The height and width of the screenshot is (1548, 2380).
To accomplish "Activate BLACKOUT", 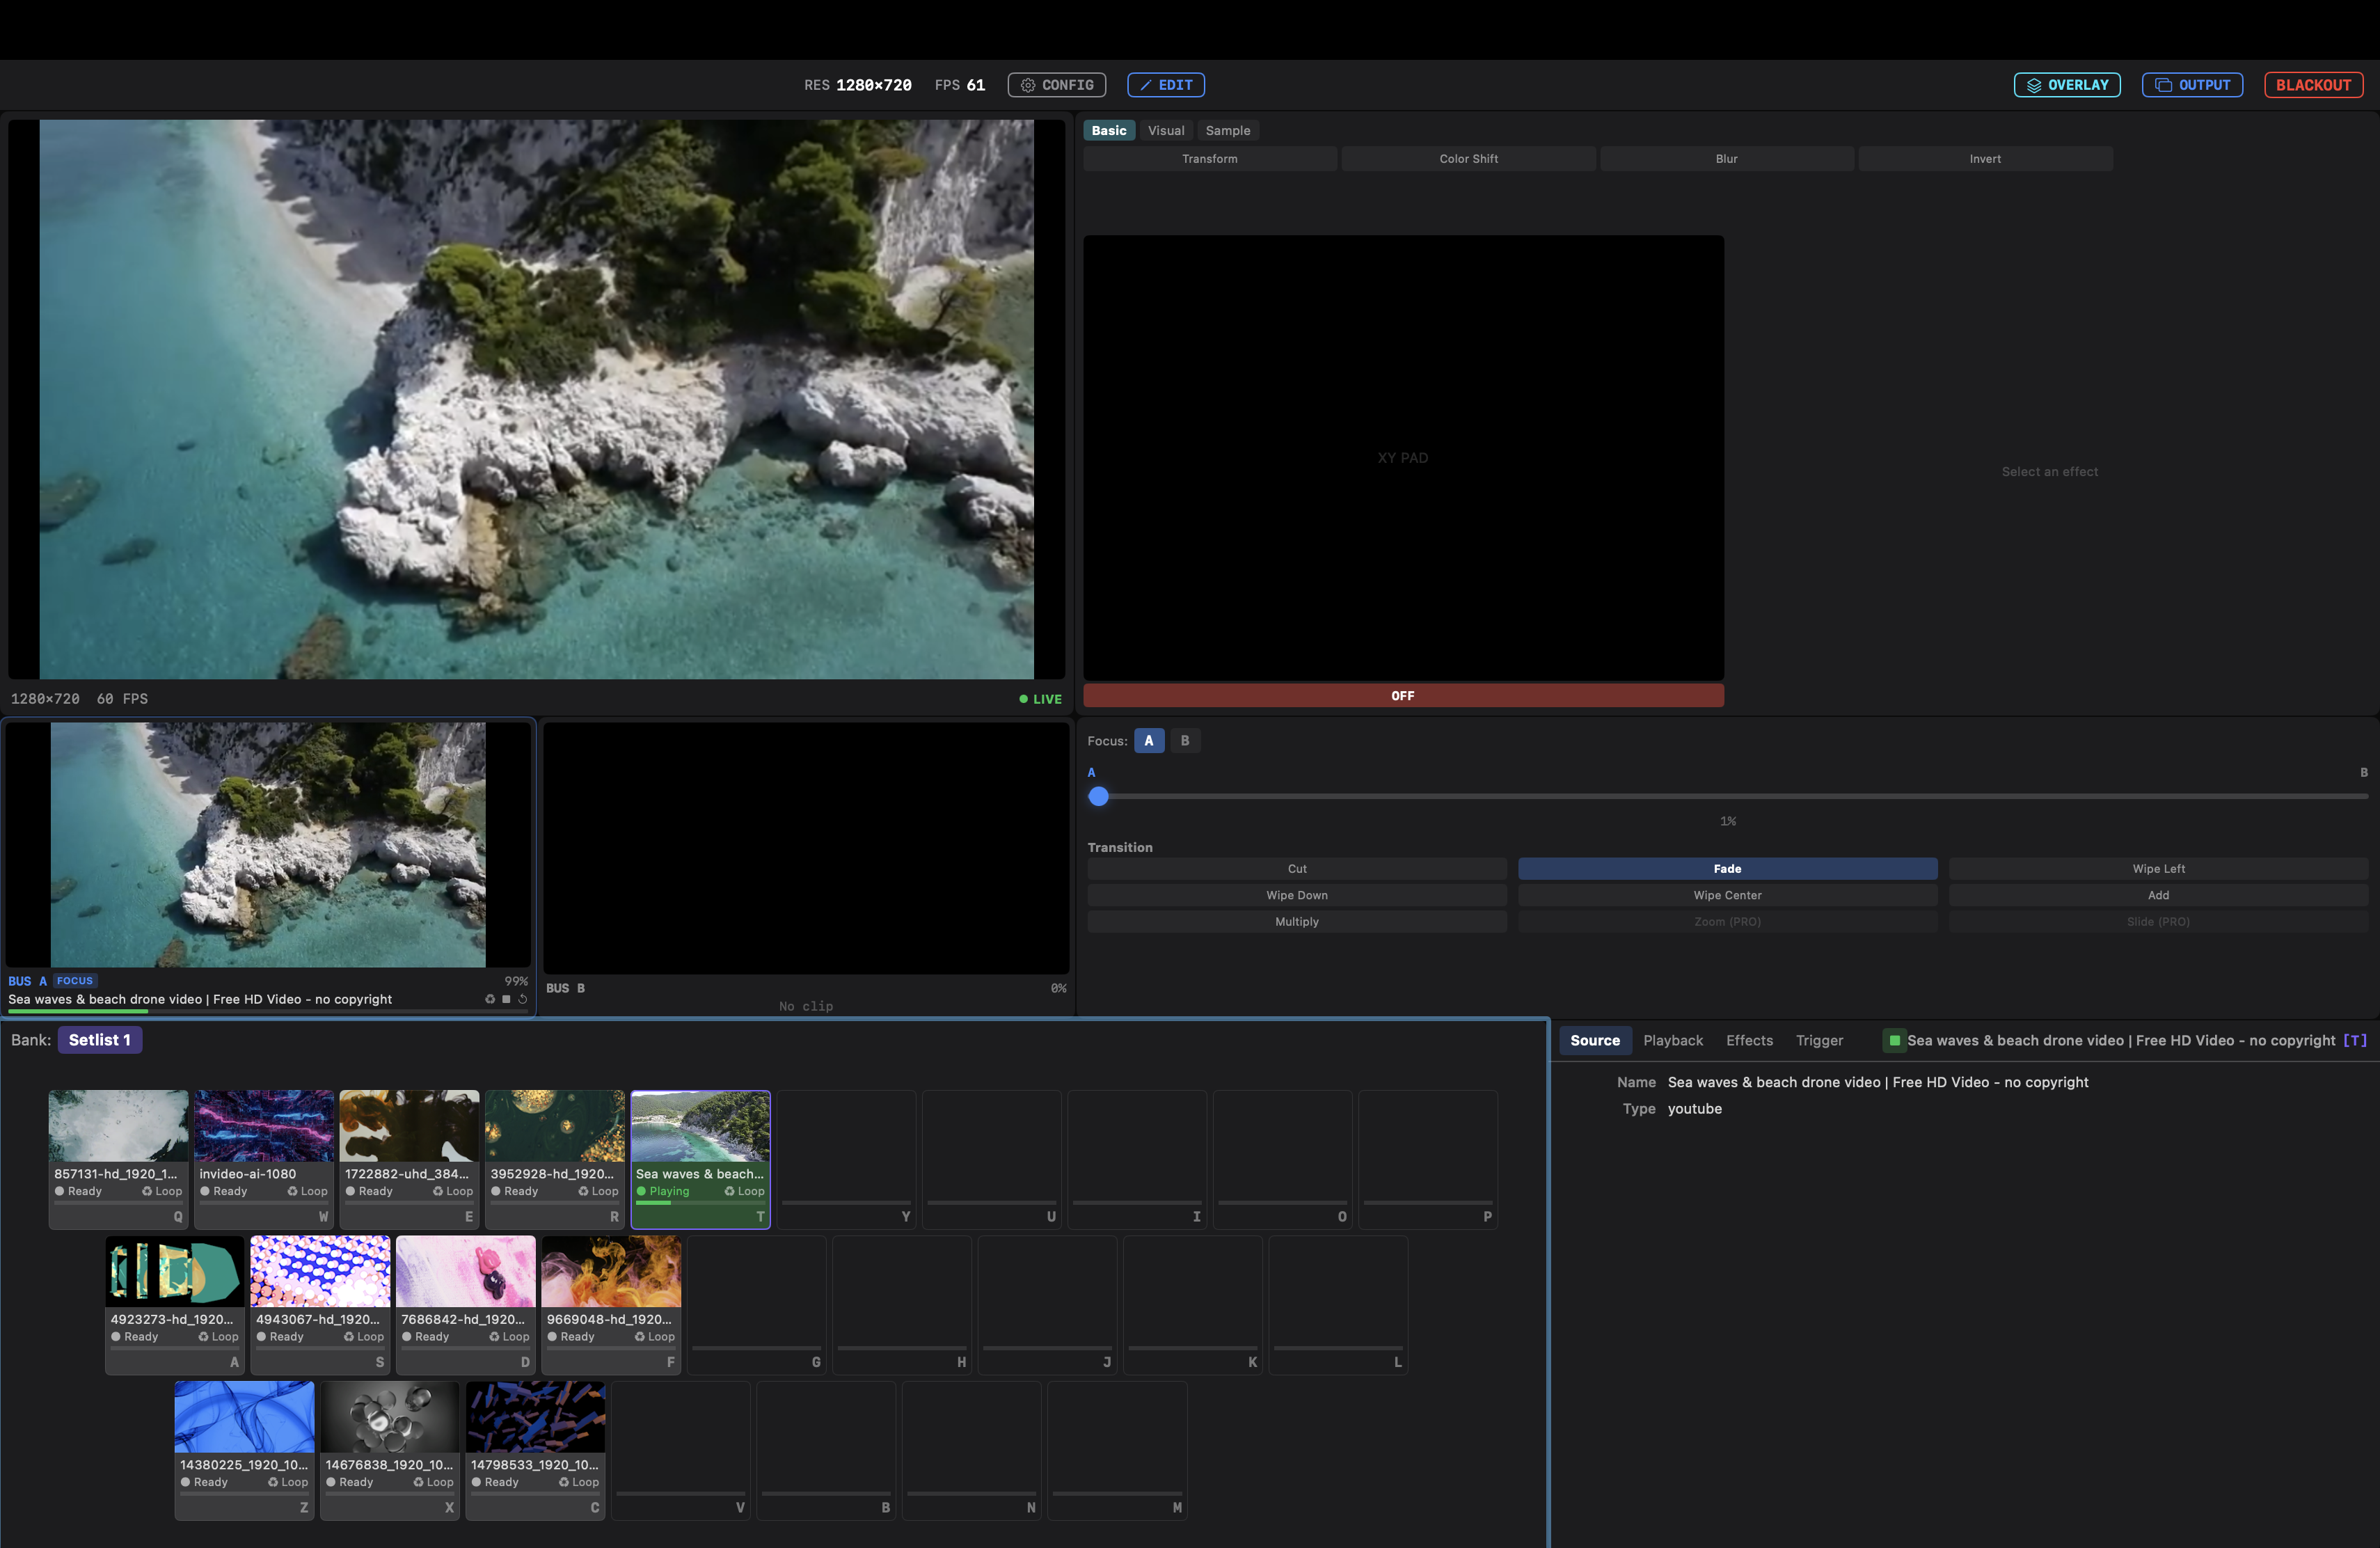I will [2313, 84].
